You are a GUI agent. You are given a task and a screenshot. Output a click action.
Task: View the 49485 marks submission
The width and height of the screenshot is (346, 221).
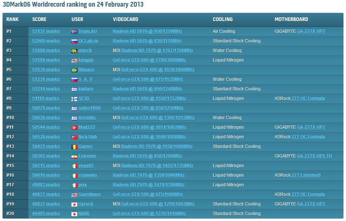(x=46, y=214)
